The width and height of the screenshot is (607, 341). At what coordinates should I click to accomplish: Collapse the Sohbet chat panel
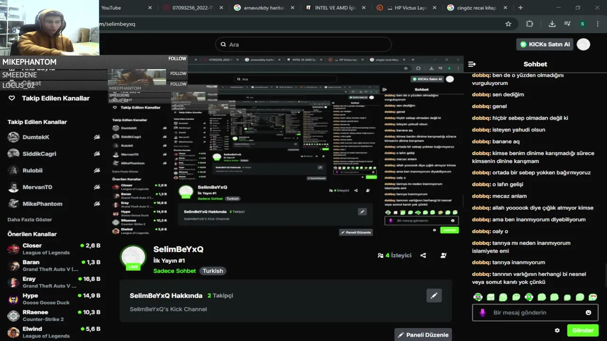(x=472, y=64)
